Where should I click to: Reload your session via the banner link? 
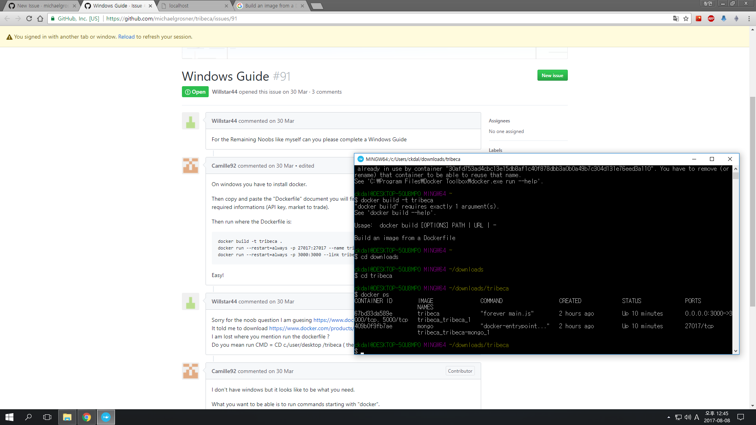click(126, 36)
